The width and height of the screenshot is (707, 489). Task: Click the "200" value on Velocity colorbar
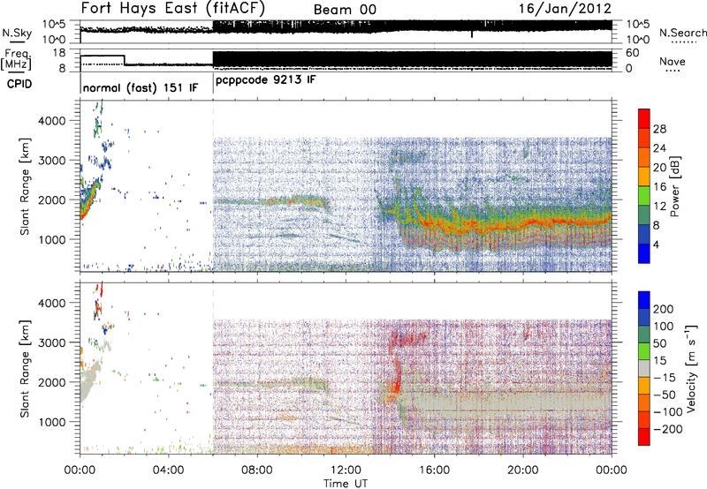(664, 309)
